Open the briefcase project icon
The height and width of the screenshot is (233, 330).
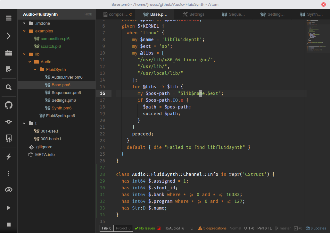[9, 53]
